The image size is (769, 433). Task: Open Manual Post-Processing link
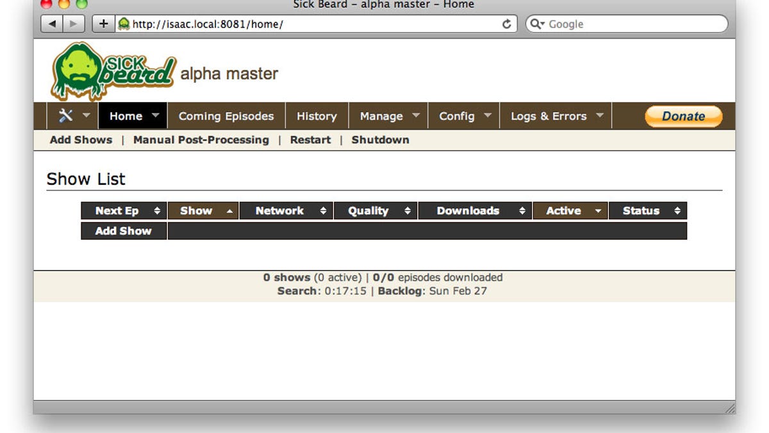(201, 140)
